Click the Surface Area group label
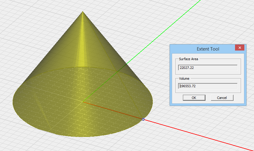254x151 pixels. (x=188, y=59)
